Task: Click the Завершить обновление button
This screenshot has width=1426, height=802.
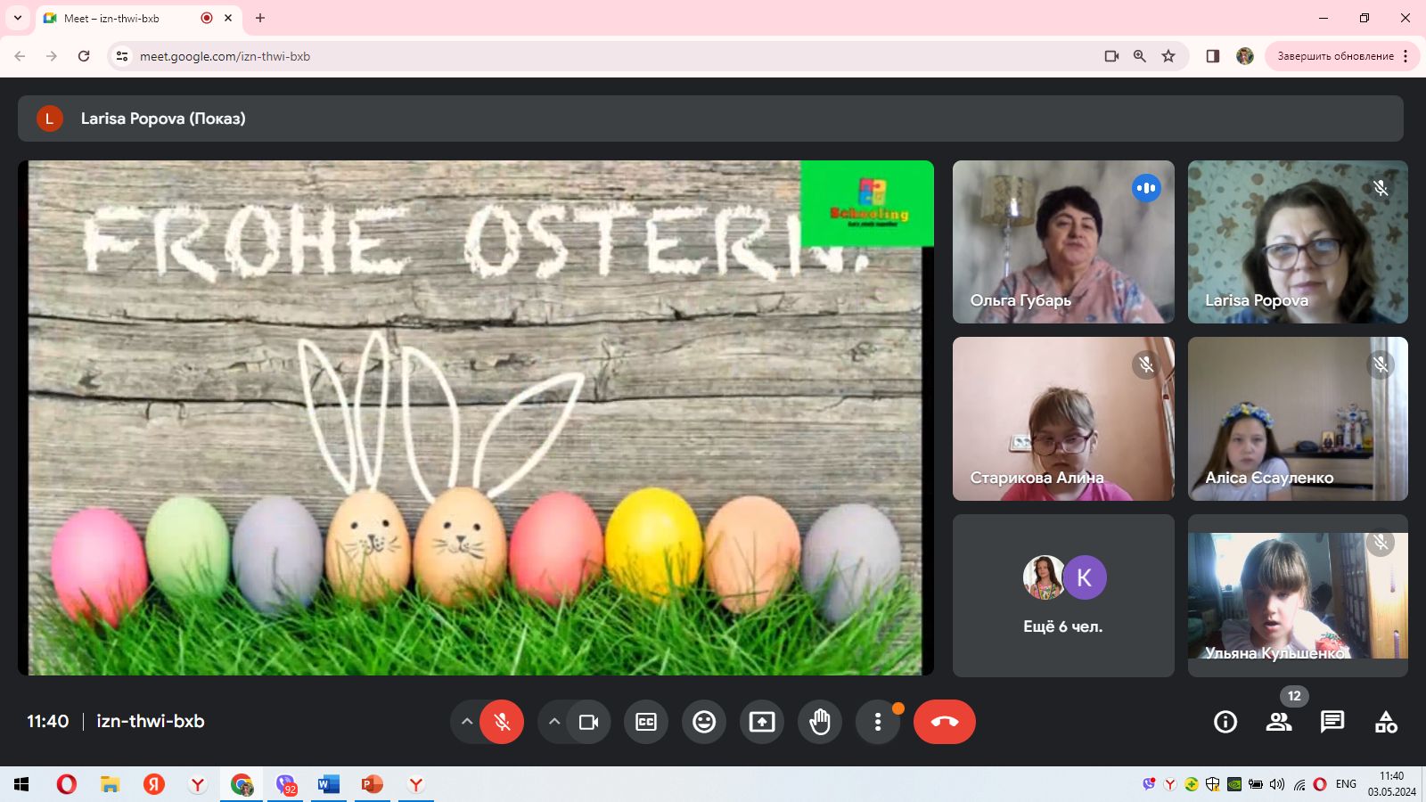Action: pos(1335,56)
